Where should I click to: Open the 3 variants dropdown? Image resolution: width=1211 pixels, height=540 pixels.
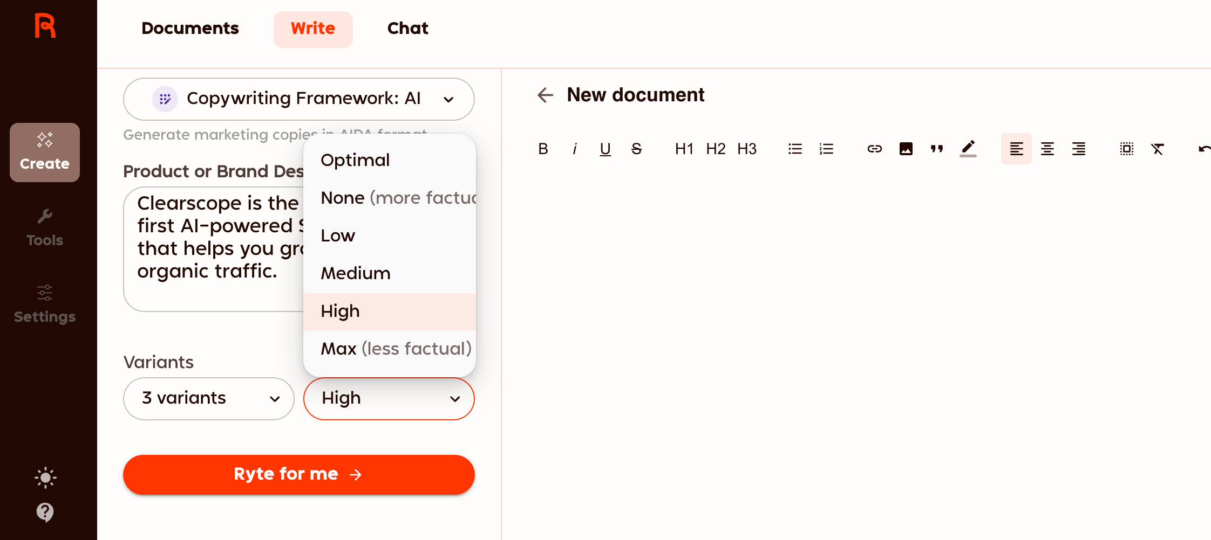coord(209,399)
